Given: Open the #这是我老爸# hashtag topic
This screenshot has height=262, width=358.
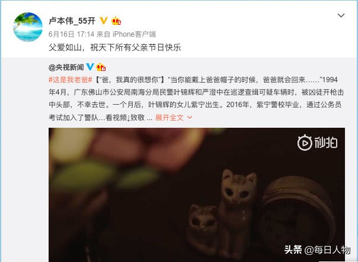Looking at the screenshot, I should 71,80.
